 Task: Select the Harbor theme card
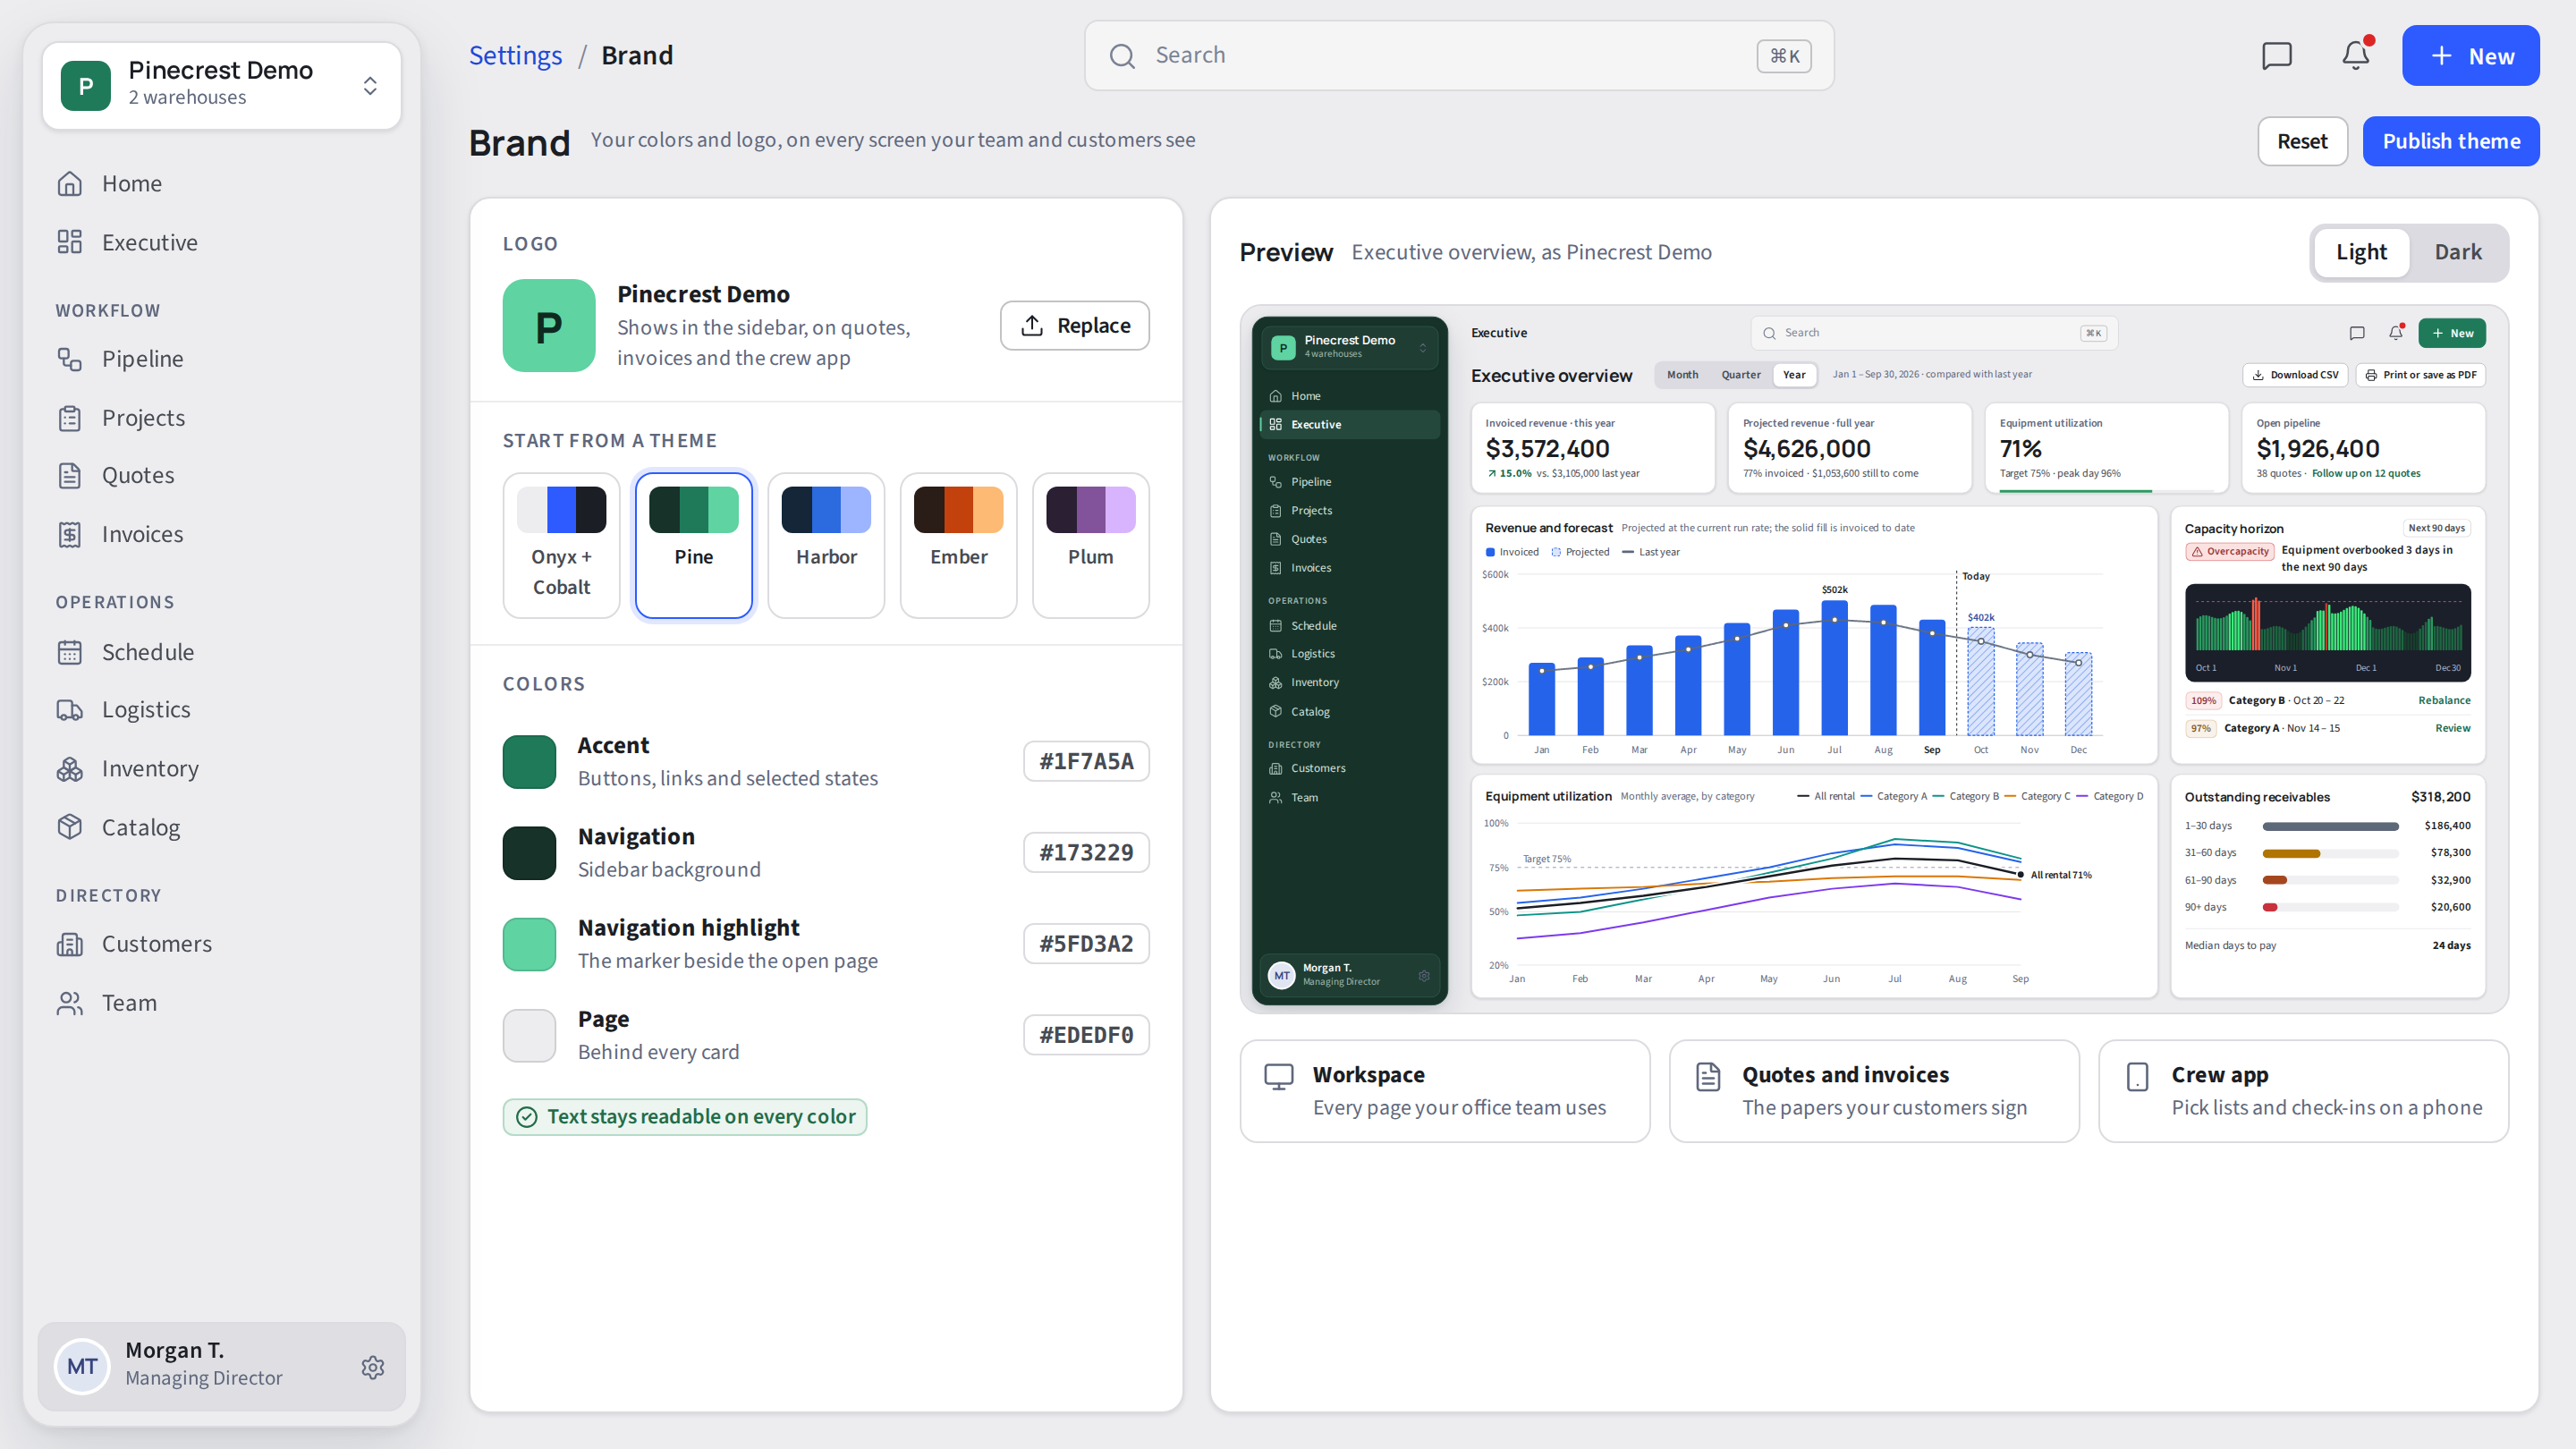tap(826, 546)
